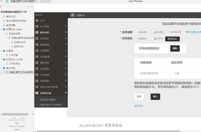Collapse the 运营后台 (etp) tree folder arrow
201x132 pixels.
(x=1, y=29)
